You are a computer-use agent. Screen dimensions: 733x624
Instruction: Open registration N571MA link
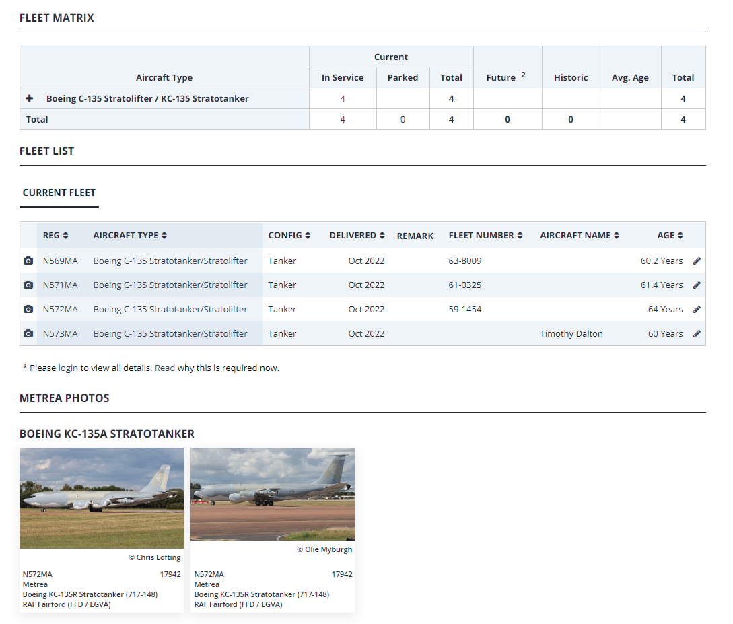[61, 285]
